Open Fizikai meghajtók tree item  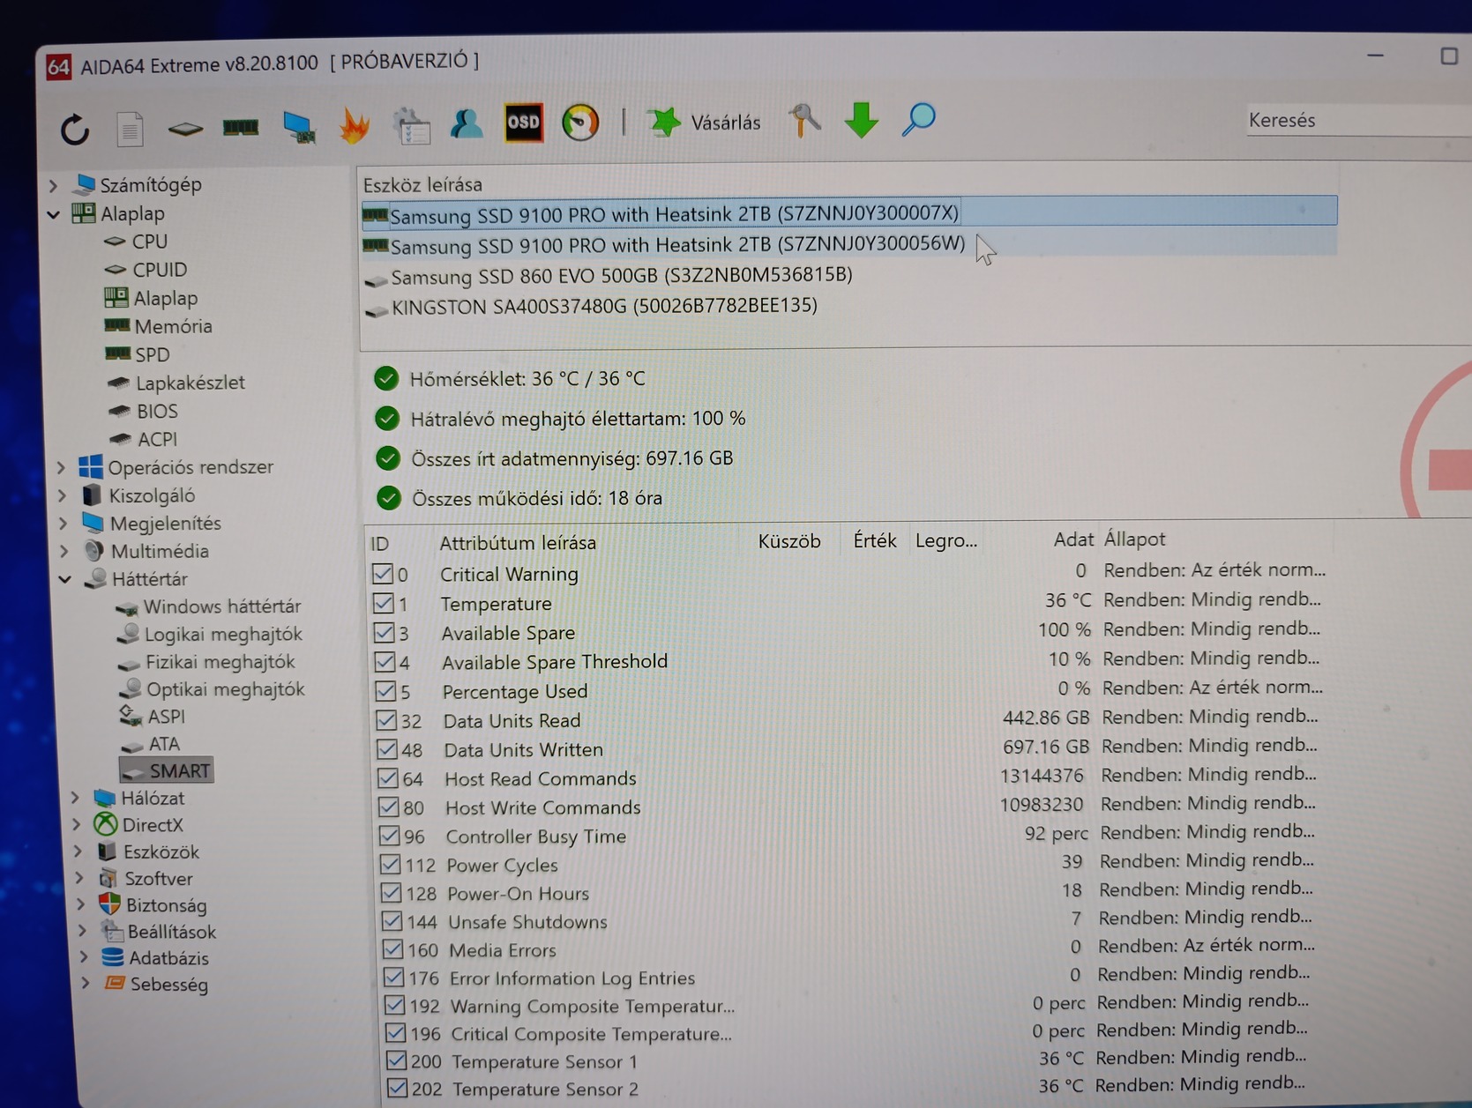(x=220, y=662)
